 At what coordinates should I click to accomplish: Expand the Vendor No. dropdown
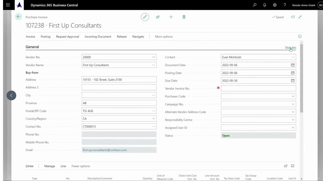coord(153,57)
